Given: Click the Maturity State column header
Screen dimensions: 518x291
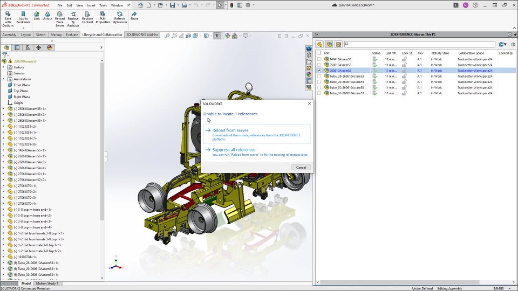Looking at the screenshot, I should (x=440, y=53).
